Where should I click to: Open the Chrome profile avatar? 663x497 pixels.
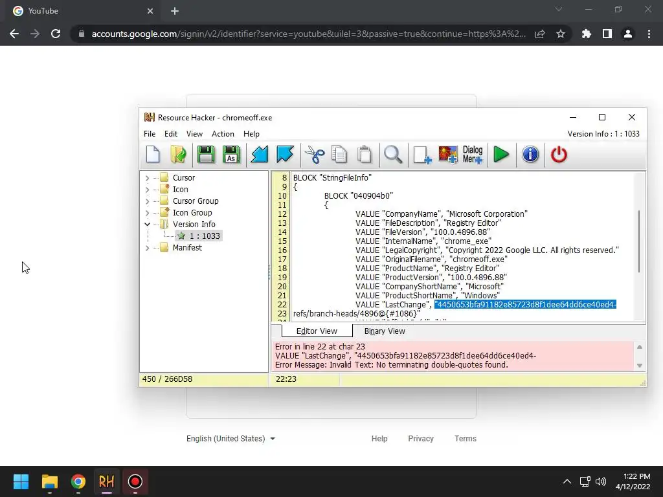click(x=628, y=34)
